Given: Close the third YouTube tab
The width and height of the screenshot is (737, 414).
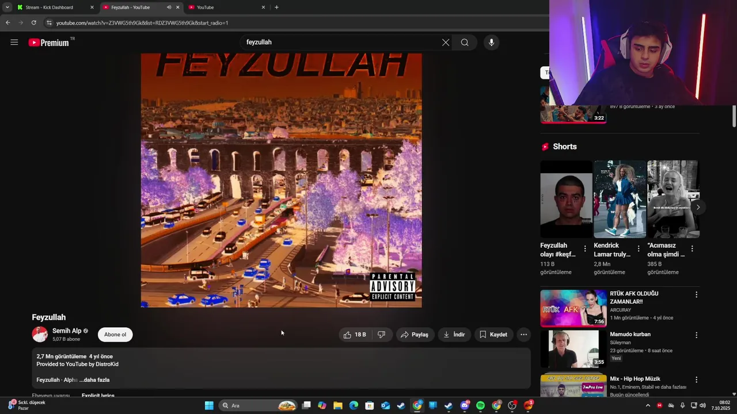Looking at the screenshot, I should point(263,7).
